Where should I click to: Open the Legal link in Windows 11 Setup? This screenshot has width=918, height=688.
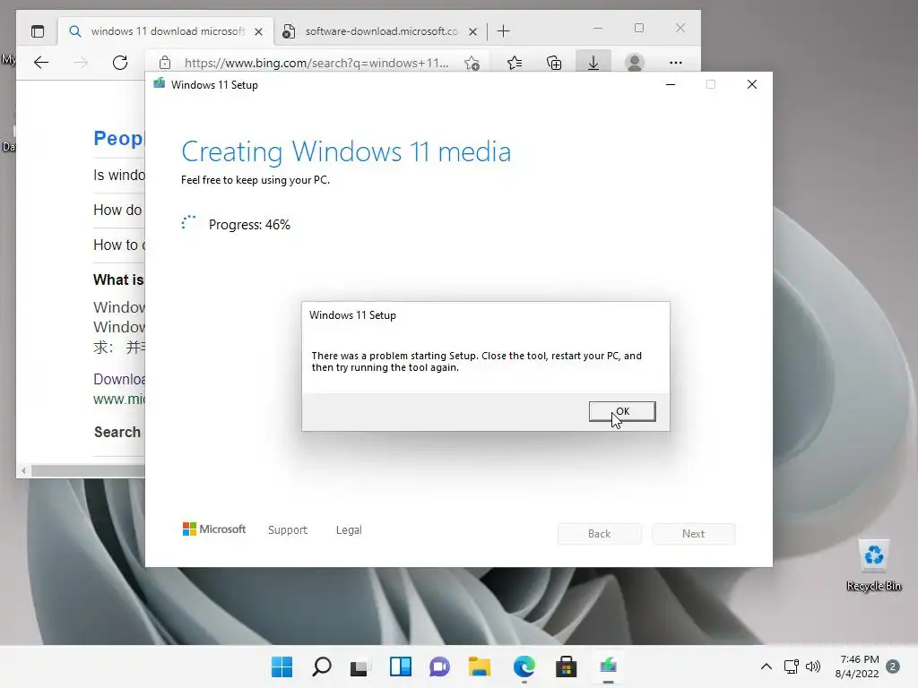point(349,530)
